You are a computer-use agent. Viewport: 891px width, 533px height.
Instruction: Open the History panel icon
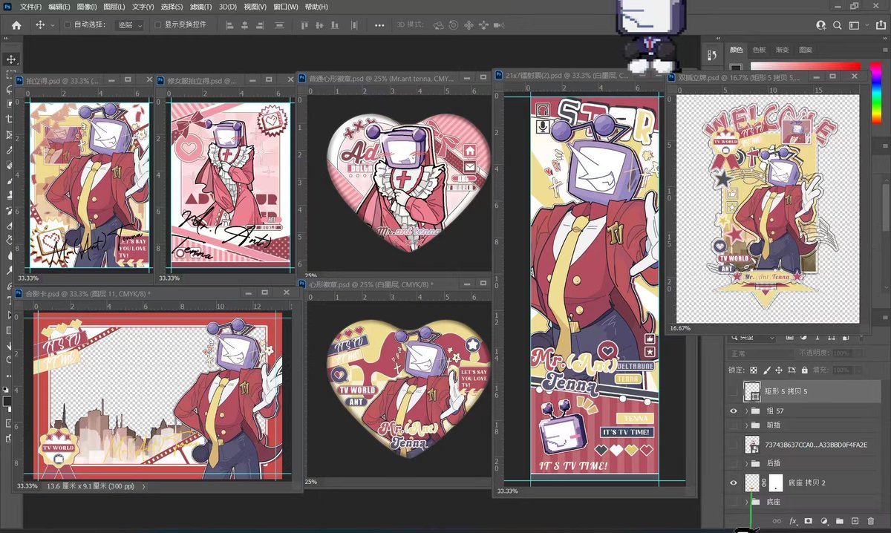point(712,55)
